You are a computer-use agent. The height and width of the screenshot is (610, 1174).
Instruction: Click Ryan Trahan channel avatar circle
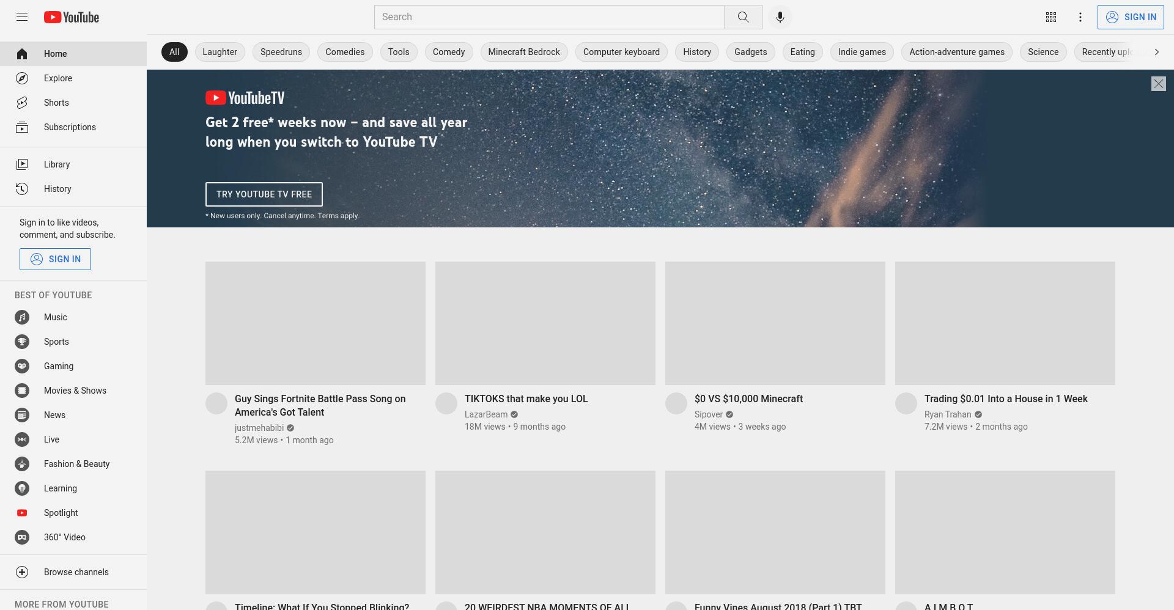906,403
